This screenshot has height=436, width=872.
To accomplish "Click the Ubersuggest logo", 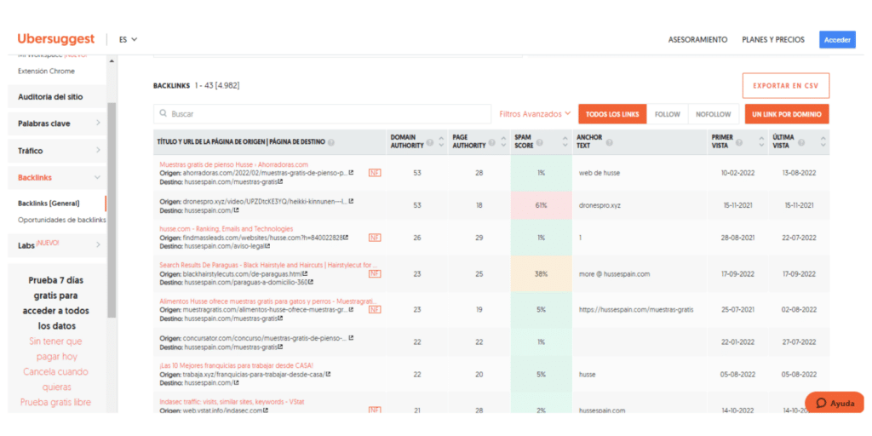I will [x=55, y=39].
